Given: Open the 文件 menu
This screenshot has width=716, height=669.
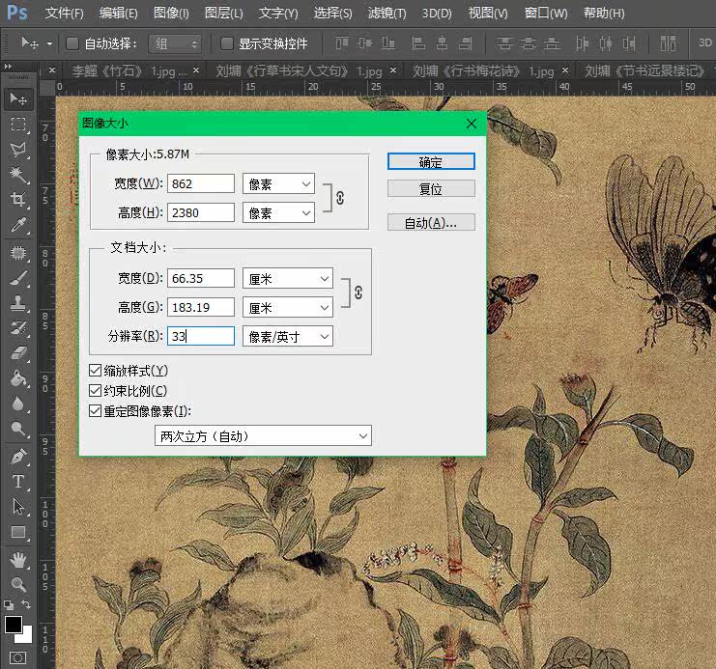Looking at the screenshot, I should coord(64,14).
